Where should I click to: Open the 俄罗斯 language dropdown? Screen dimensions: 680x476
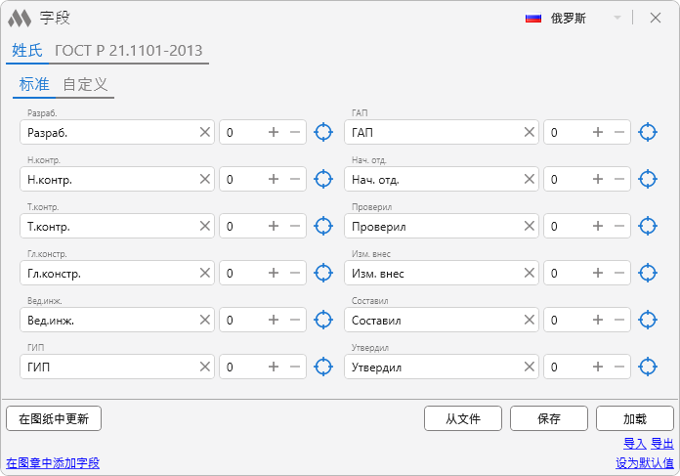(616, 18)
